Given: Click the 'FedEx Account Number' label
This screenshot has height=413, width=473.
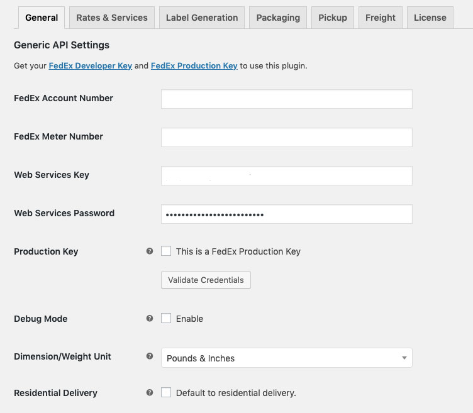Looking at the screenshot, I should [x=64, y=98].
